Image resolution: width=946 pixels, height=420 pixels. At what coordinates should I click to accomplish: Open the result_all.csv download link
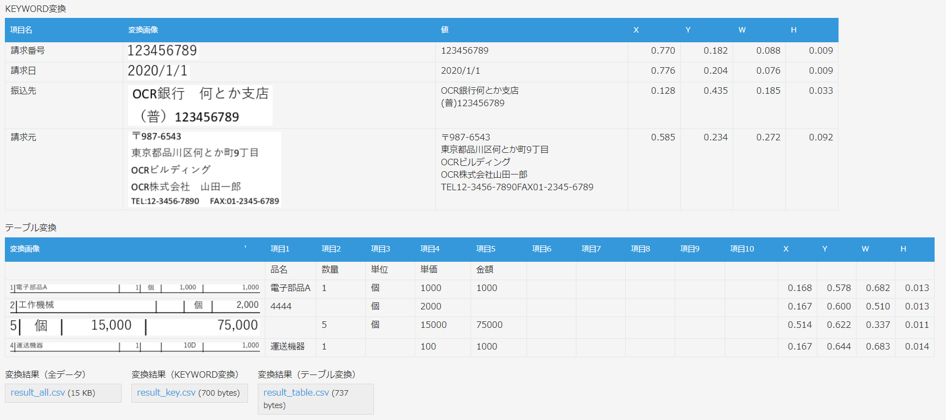pyautogui.click(x=37, y=393)
